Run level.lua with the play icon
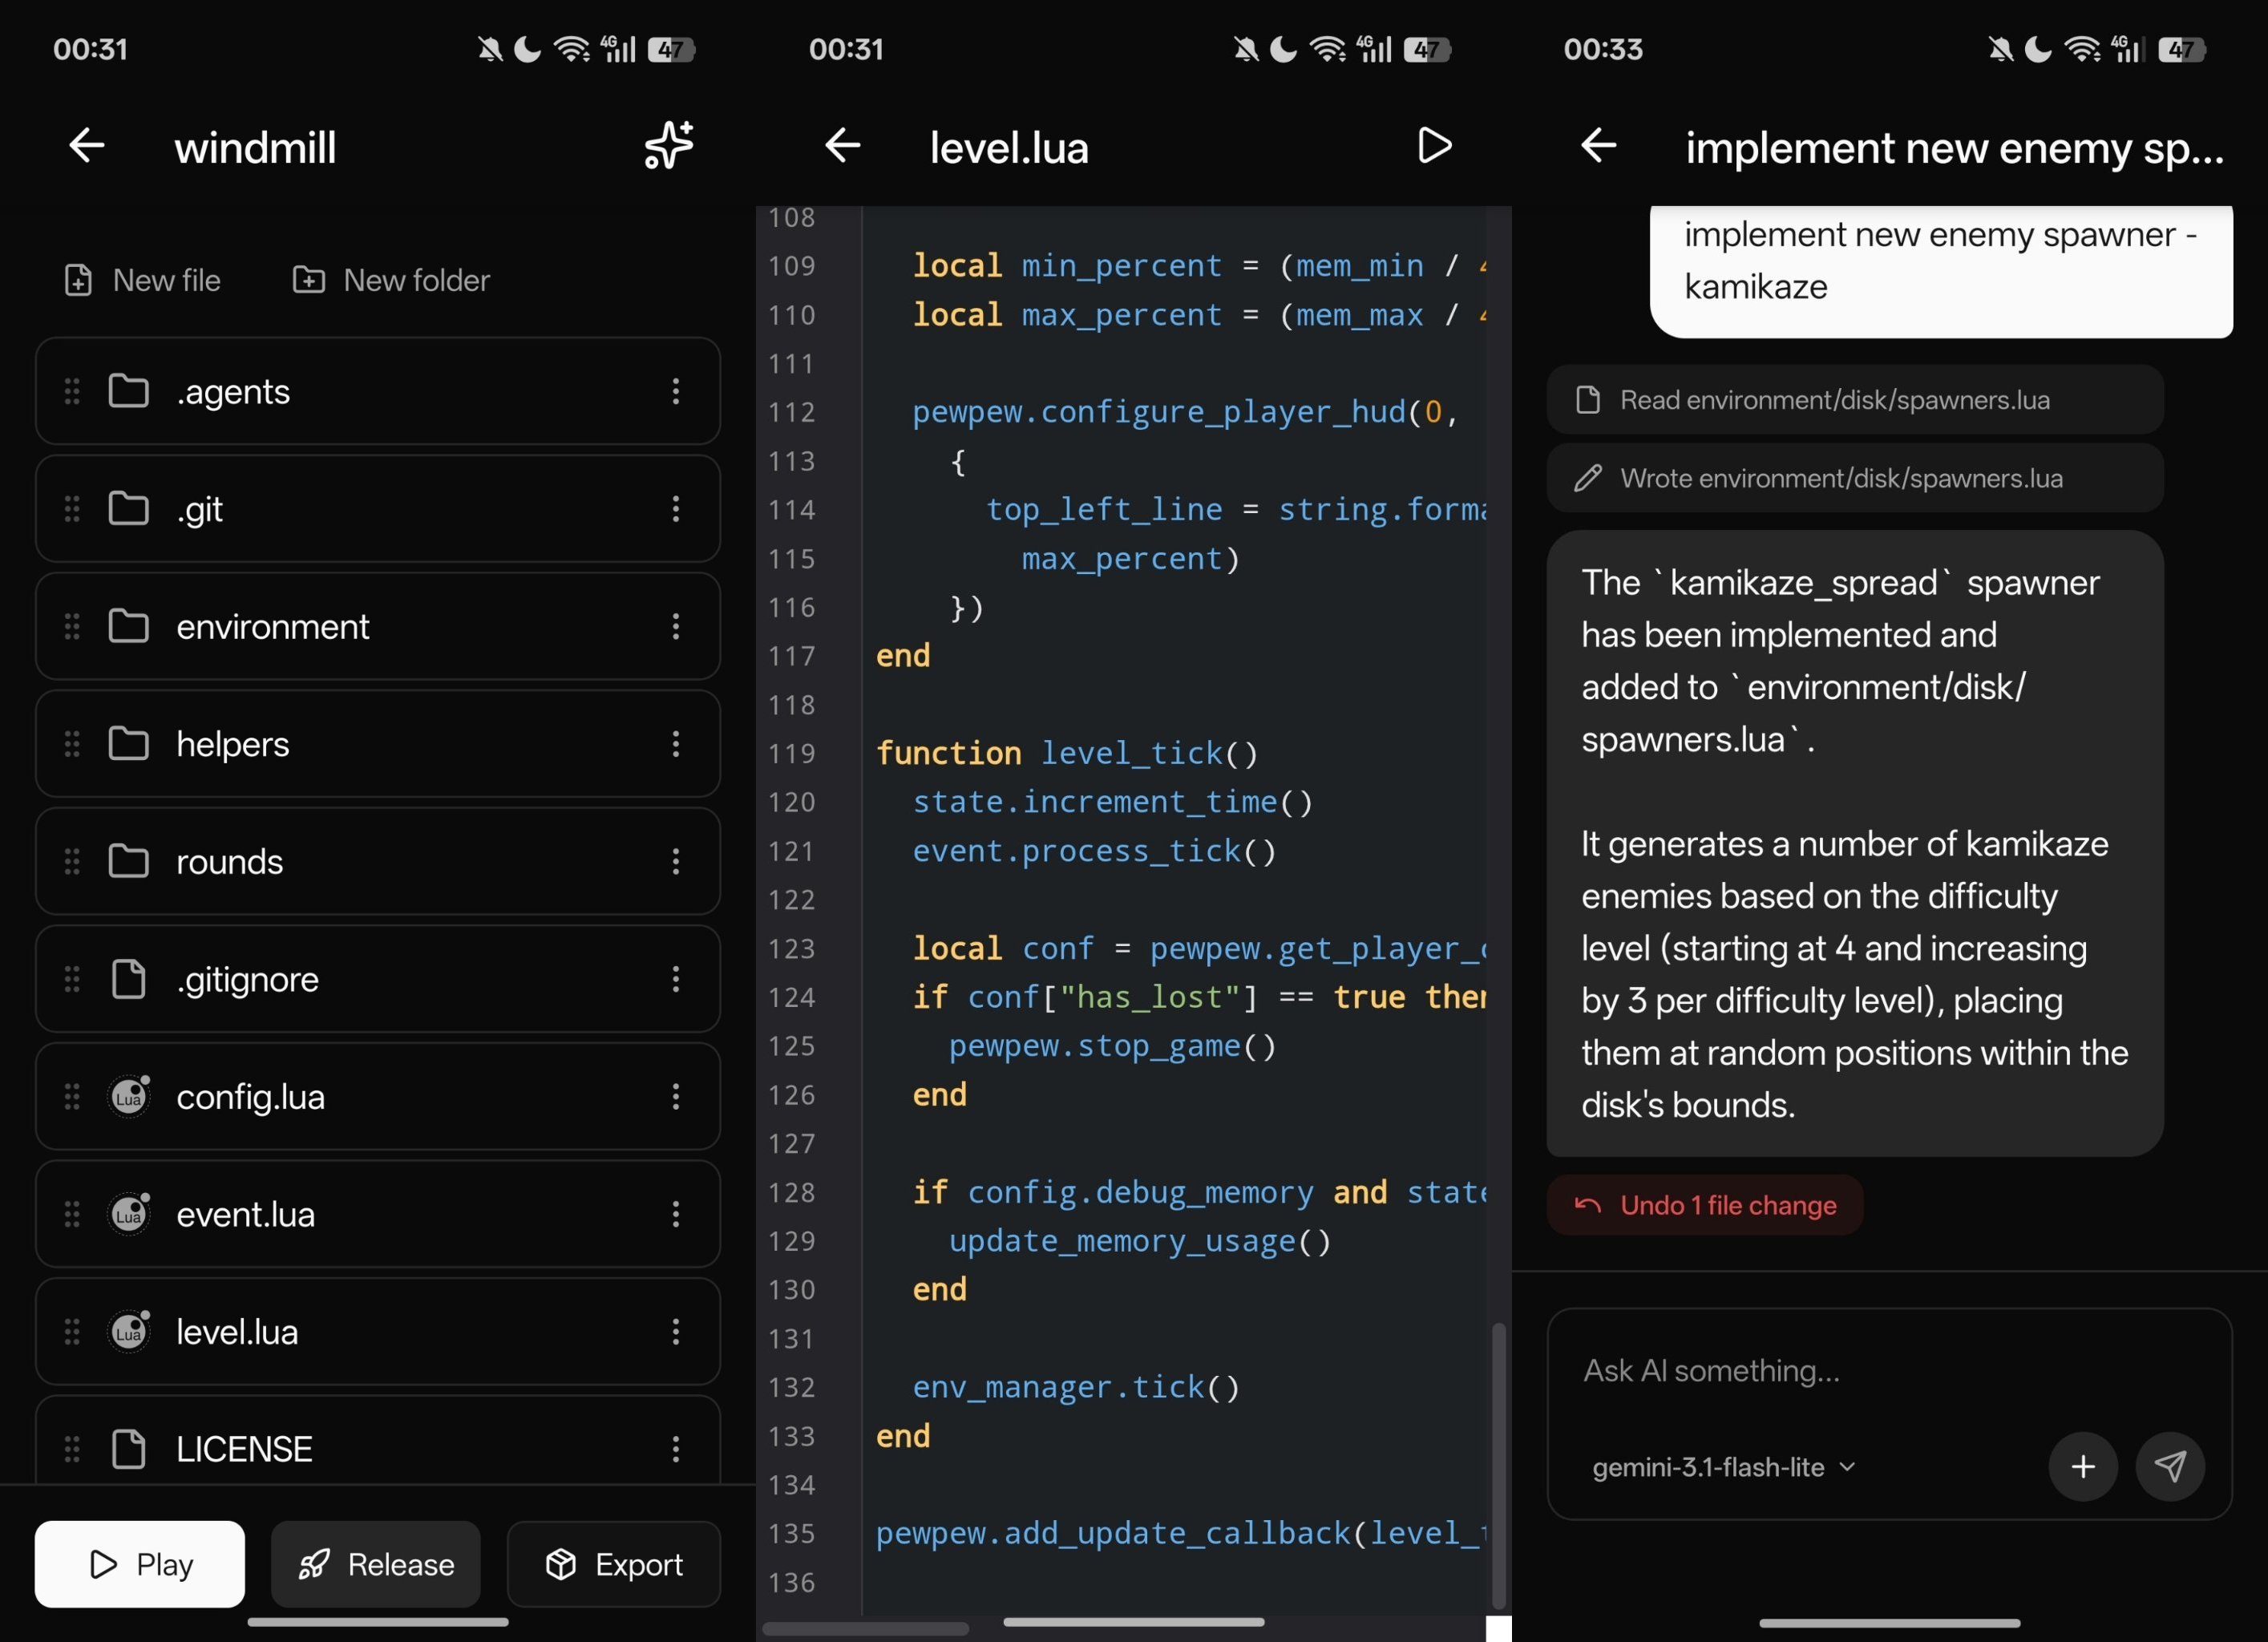Viewport: 2268px width, 1642px height. point(1434,146)
